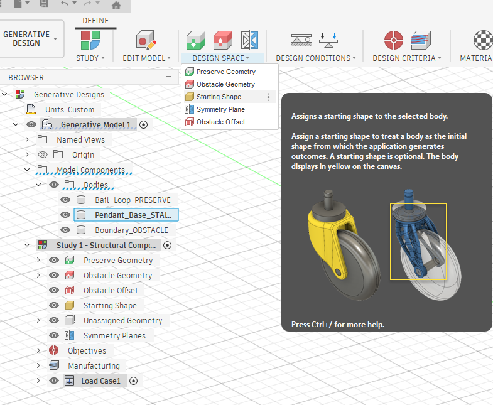Screen dimensions: 493x405
Task: Click the Objectives target toolbar icon
Action: (394, 40)
